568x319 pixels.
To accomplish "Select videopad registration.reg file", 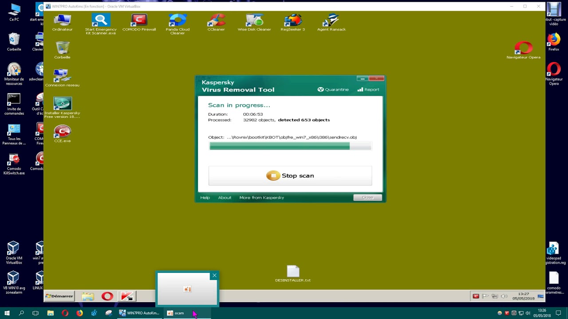I will (x=554, y=253).
